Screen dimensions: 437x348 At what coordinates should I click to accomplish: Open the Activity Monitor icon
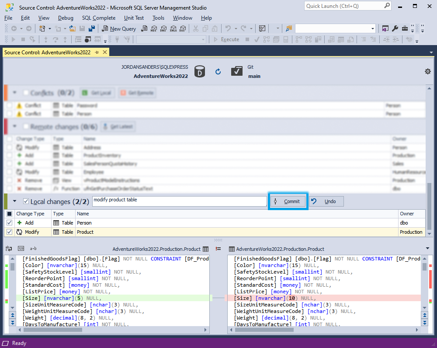[x=262, y=28]
